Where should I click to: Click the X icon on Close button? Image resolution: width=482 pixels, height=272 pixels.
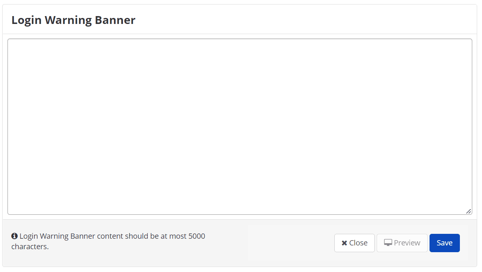[344, 243]
